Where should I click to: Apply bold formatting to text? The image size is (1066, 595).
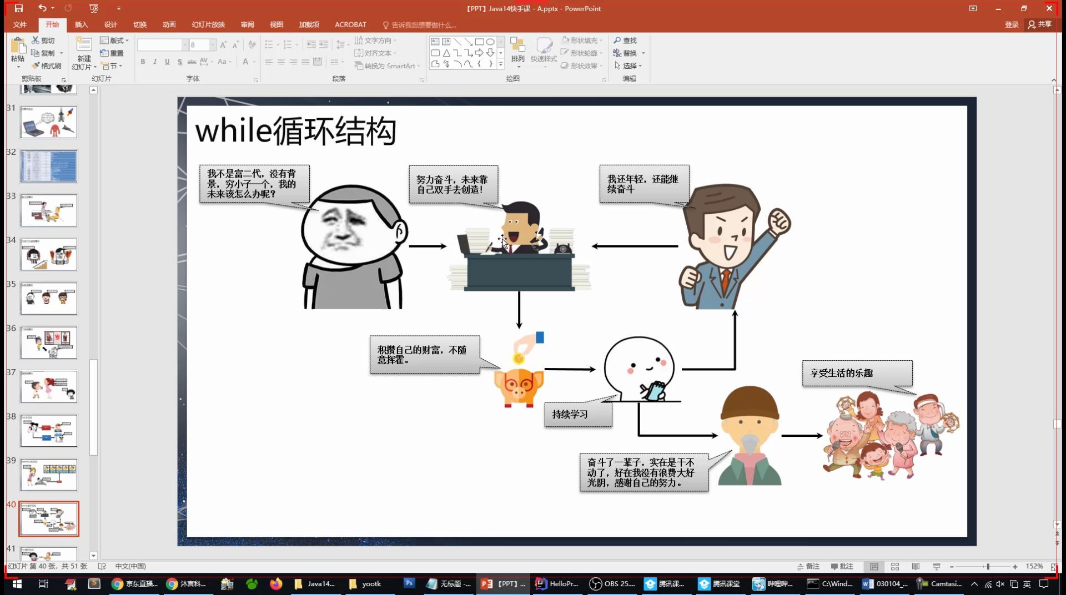(142, 62)
